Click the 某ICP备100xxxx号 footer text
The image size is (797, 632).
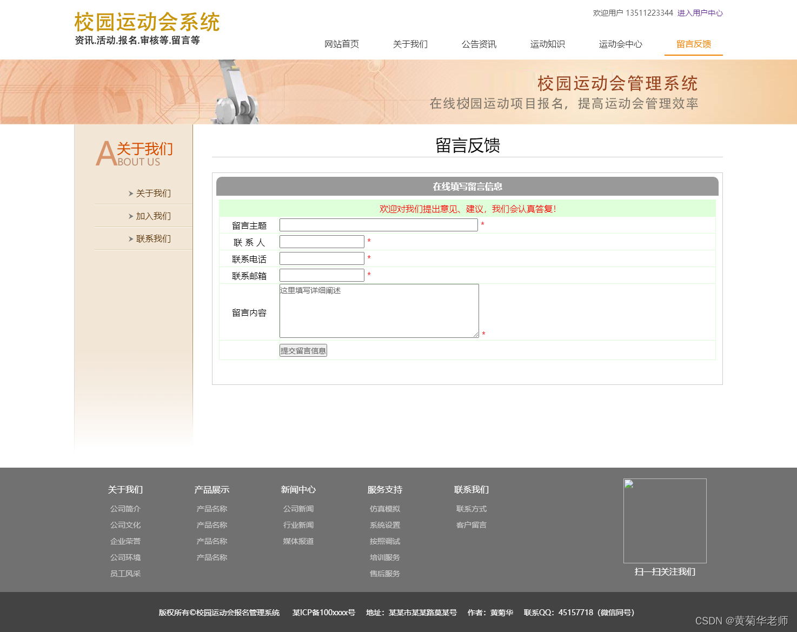tap(324, 613)
